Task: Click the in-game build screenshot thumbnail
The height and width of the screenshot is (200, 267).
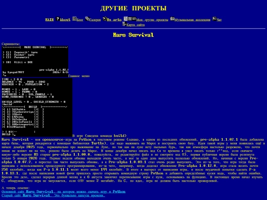Action: (37, 107)
